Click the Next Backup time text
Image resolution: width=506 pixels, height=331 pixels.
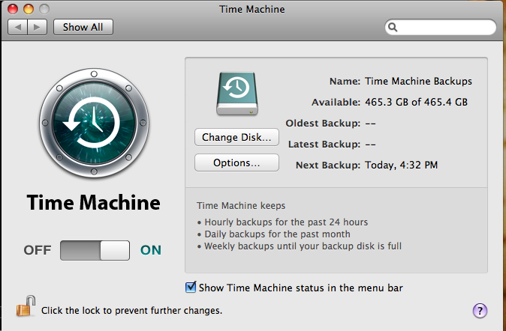[401, 165]
